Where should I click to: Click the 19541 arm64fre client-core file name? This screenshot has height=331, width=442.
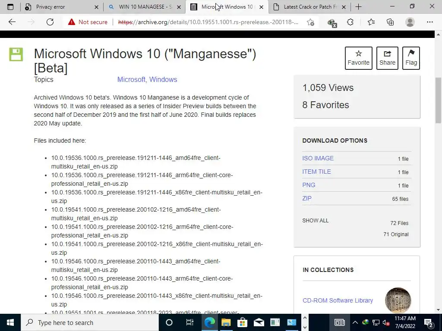coord(142,231)
